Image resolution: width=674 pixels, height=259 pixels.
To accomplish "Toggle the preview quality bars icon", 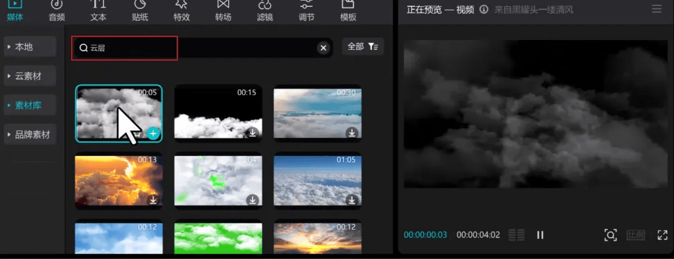I will [x=517, y=235].
